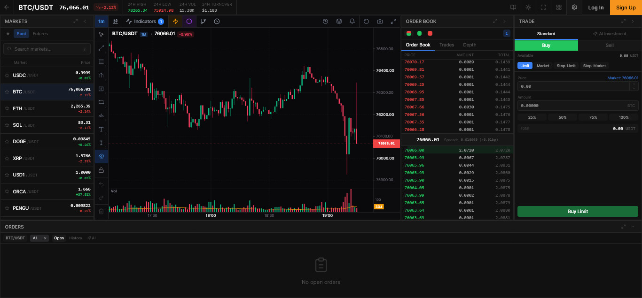Show only bids with green view button
The height and width of the screenshot is (298, 642).
(419, 33)
